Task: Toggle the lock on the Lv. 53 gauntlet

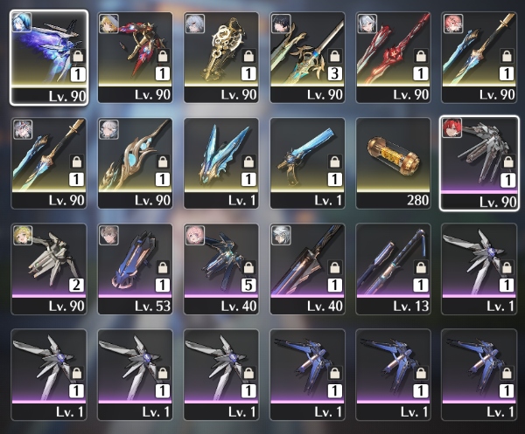Action: pyautogui.click(x=163, y=267)
